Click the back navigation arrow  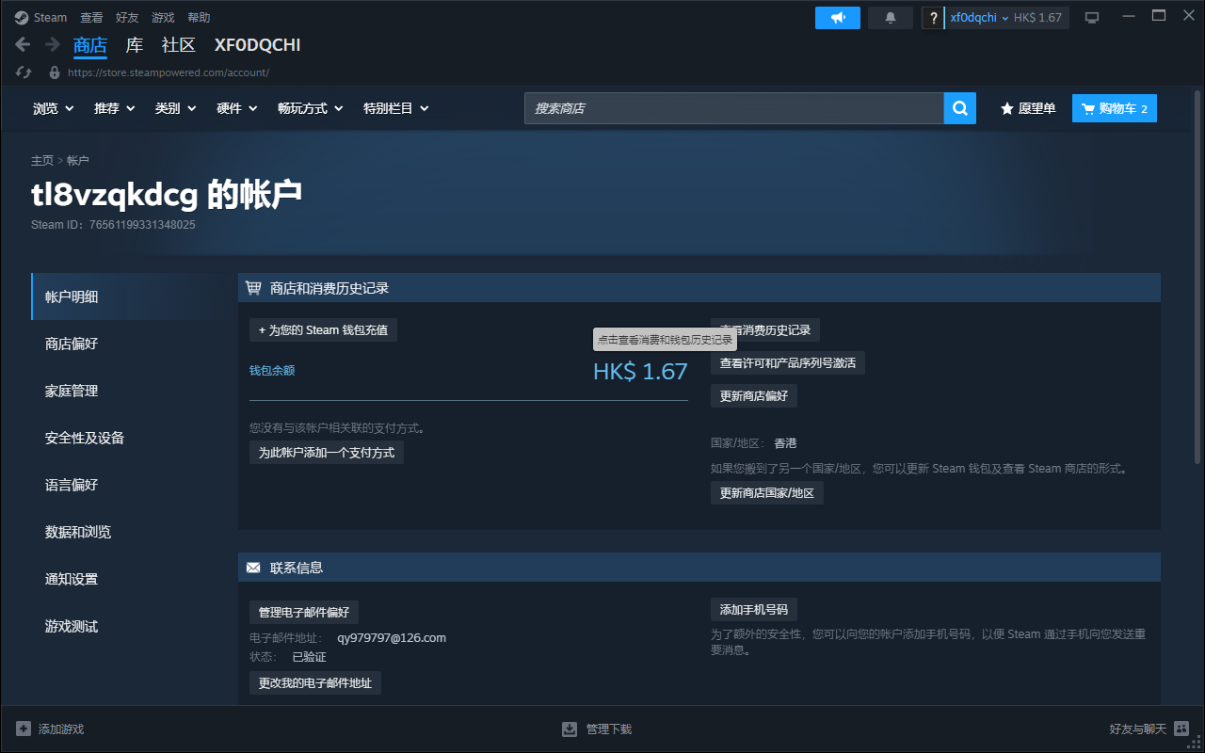tap(24, 44)
